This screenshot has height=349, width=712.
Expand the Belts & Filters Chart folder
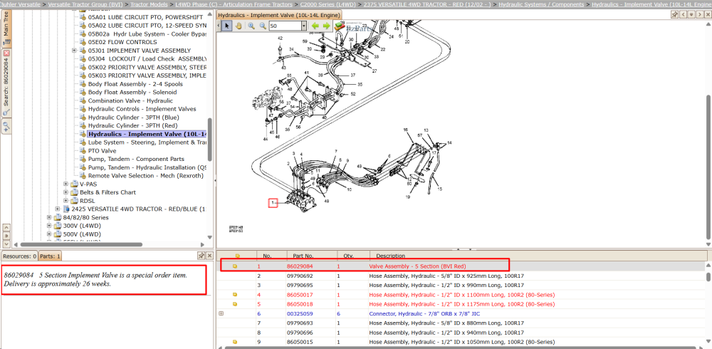[x=66, y=192]
